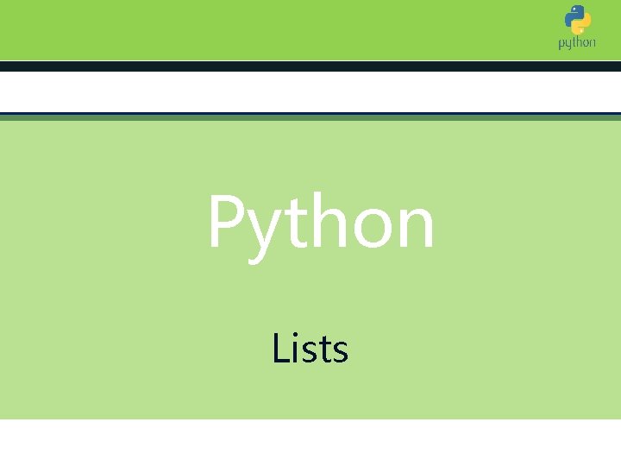Click the white margin at the slide bottom
The image size is (621, 466).
310,443
